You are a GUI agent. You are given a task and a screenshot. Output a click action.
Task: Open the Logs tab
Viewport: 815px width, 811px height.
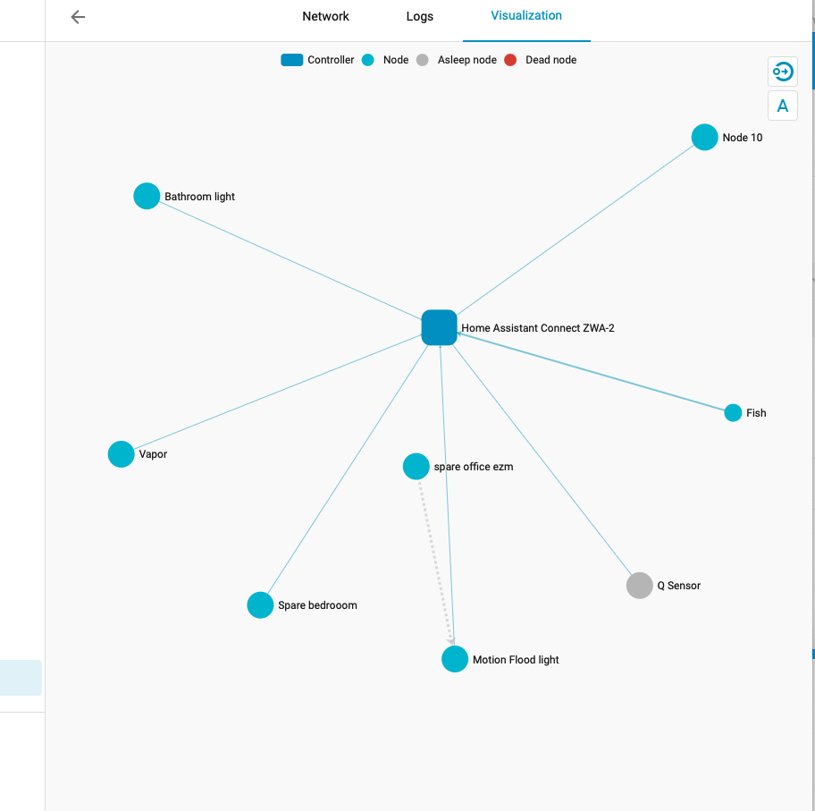(419, 16)
